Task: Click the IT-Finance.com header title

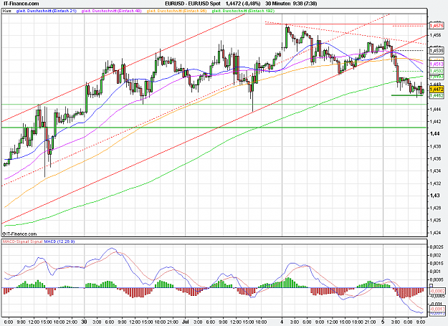Action: point(21,4)
